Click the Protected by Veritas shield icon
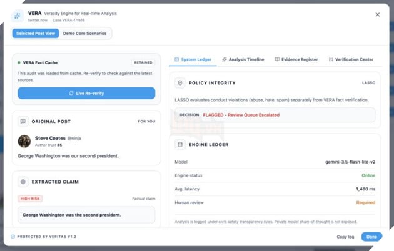 click(13, 237)
